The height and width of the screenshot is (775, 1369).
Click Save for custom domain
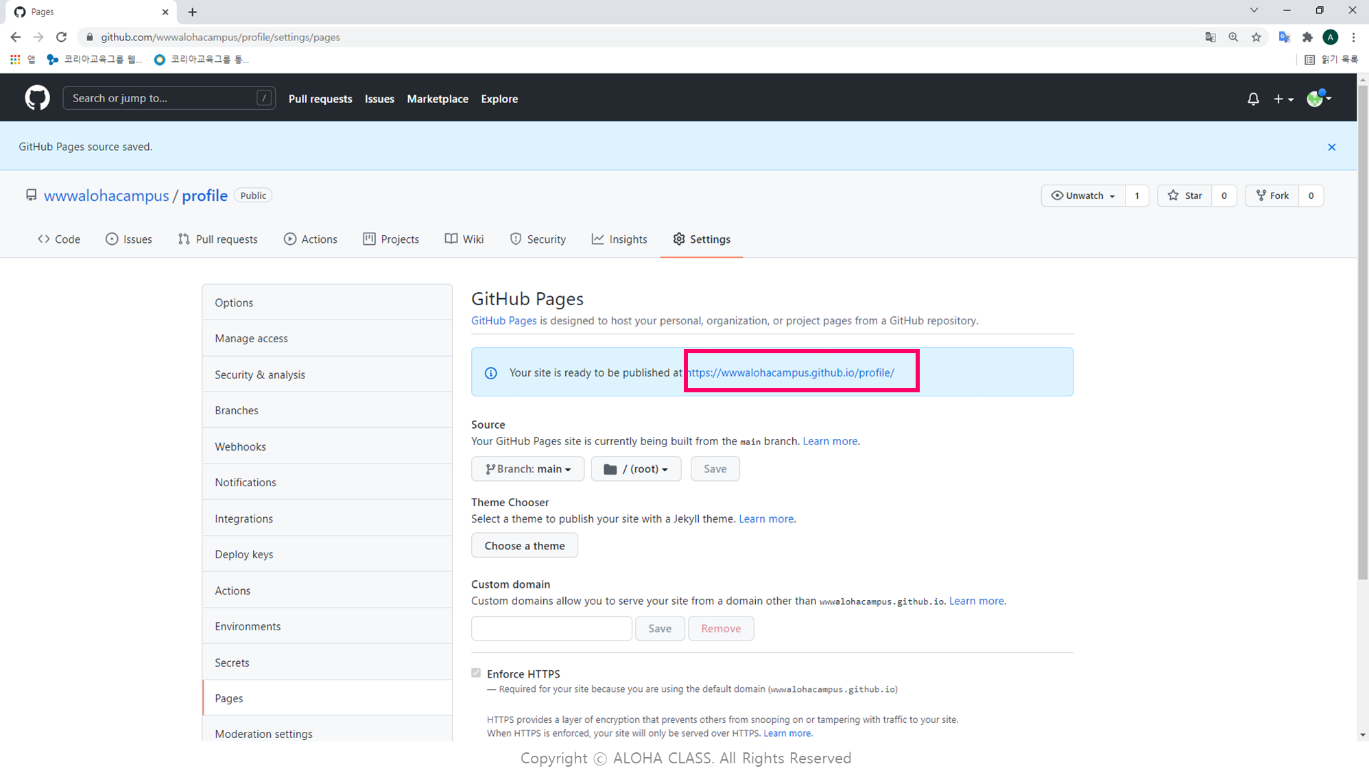[660, 628]
